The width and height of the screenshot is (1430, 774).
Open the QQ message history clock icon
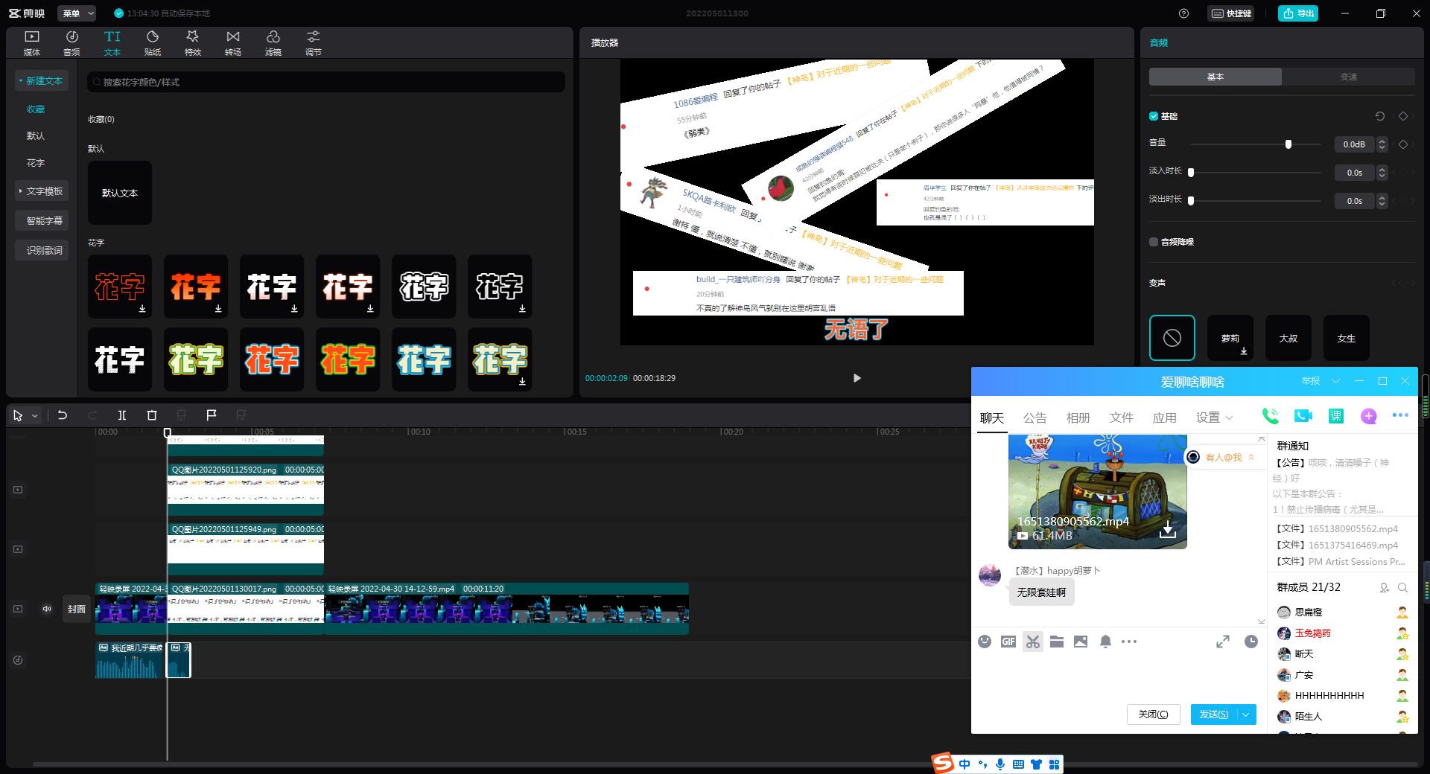coord(1251,642)
